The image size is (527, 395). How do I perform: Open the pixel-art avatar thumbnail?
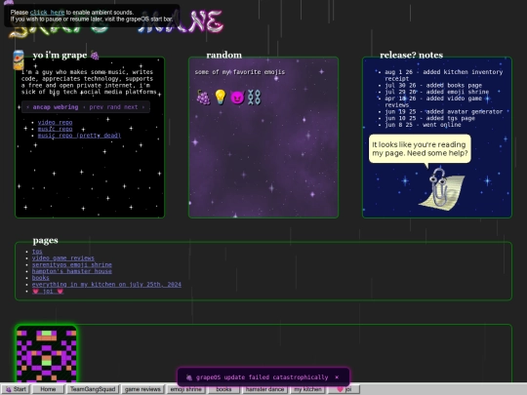click(x=47, y=354)
